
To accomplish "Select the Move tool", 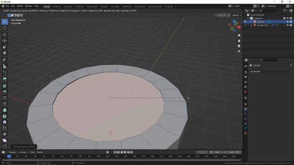I will tap(5, 35).
